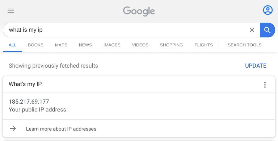
Task: Open Learn more about IP addresses
Action: click(61, 129)
